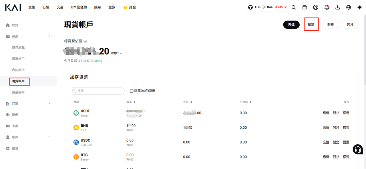Click the 今日盈虧 link

[70, 61]
